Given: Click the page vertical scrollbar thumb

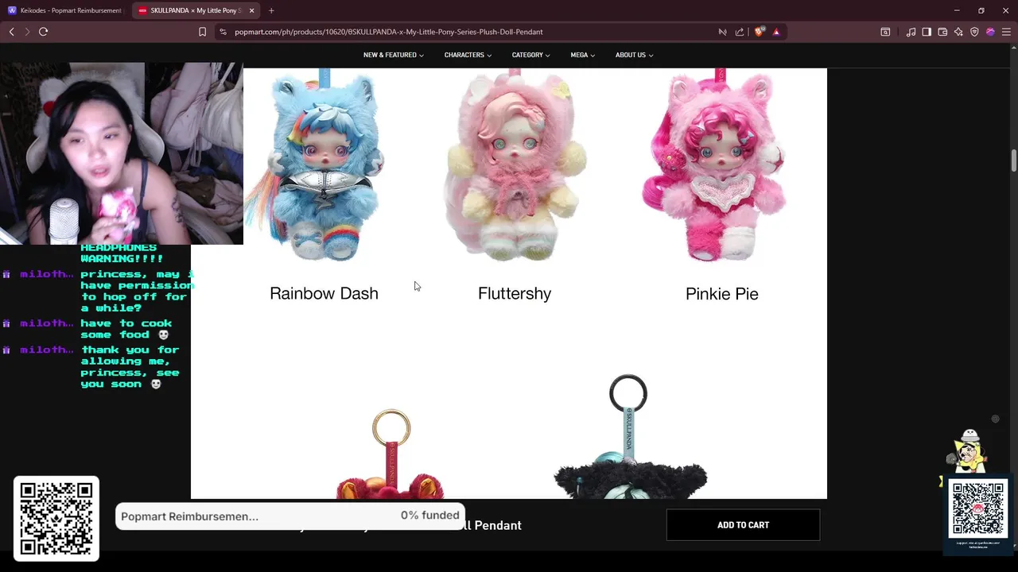Looking at the screenshot, I should coord(1014,160).
